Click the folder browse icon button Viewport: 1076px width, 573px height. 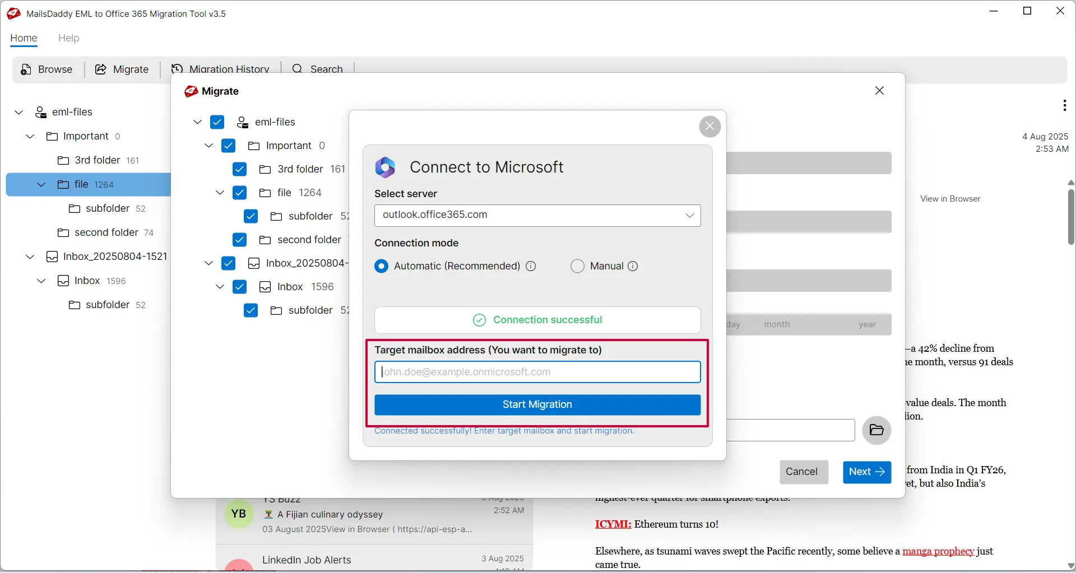pyautogui.click(x=876, y=430)
